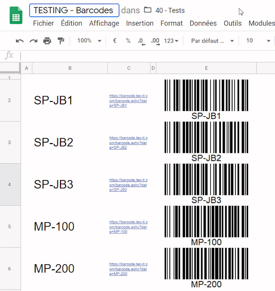275x291 pixels.
Task: Select the paint format roller icon
Action: 61,41
